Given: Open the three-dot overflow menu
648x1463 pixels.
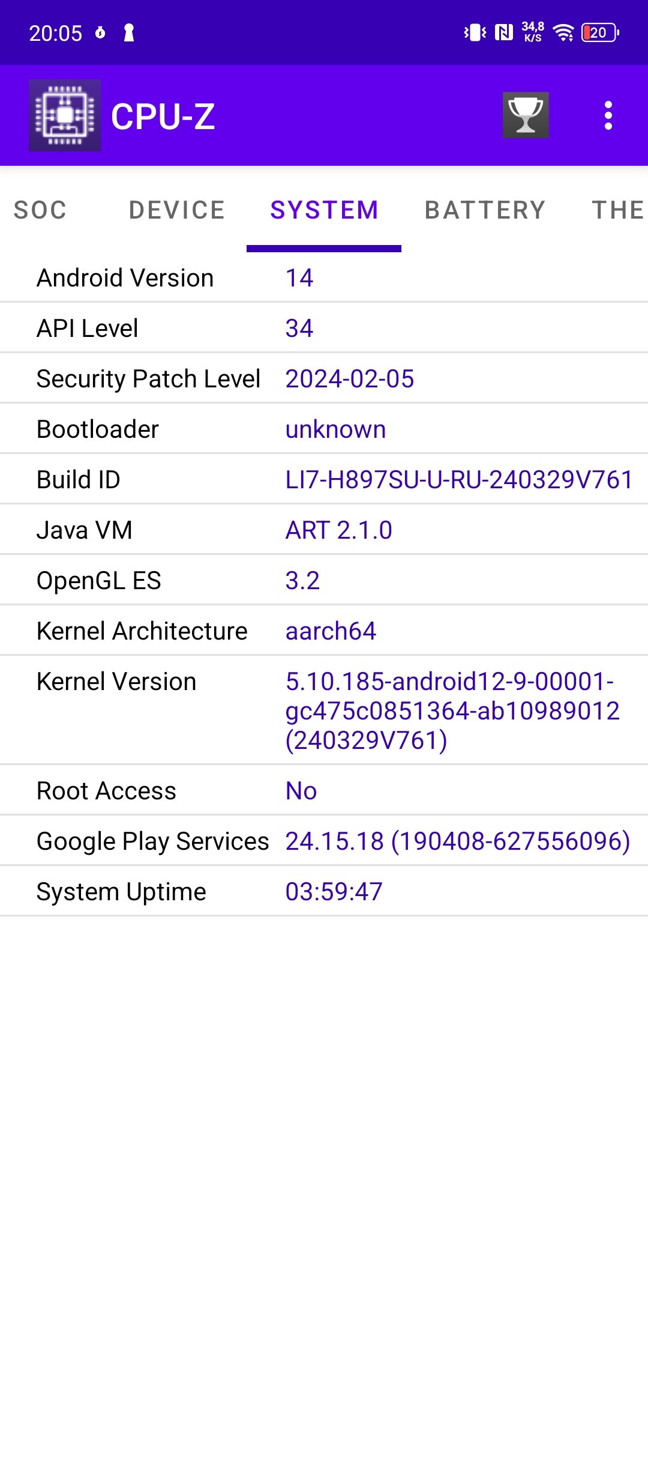Looking at the screenshot, I should [608, 115].
